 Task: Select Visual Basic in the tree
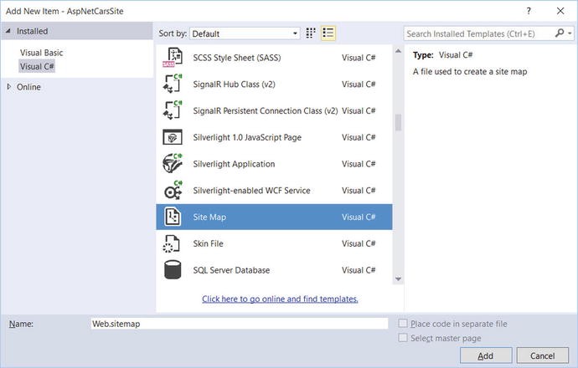point(41,53)
